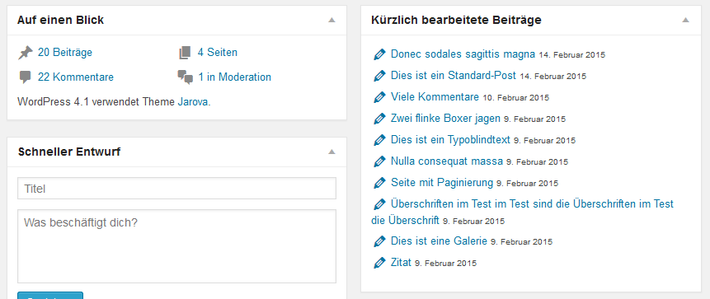Open Seite mit Paginierung post
This screenshot has height=299, width=710.
tap(442, 183)
